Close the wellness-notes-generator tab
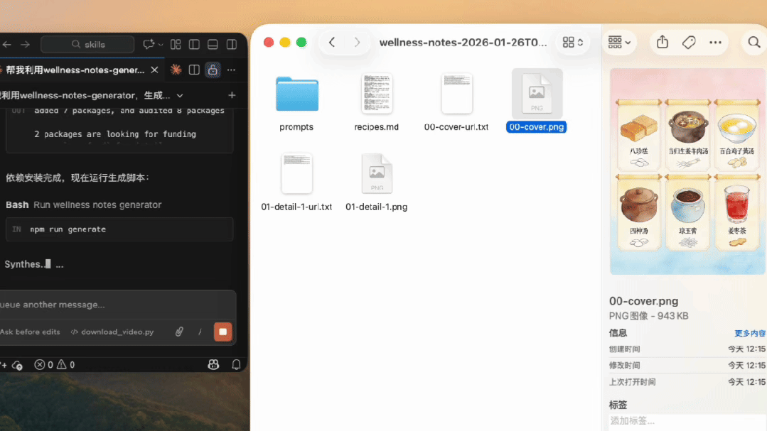Image resolution: width=767 pixels, height=431 pixels. click(x=154, y=70)
